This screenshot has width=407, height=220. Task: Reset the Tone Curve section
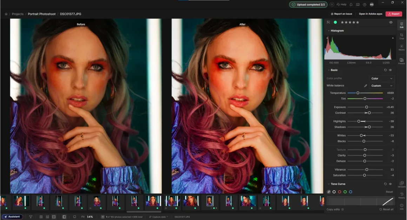tap(385, 184)
